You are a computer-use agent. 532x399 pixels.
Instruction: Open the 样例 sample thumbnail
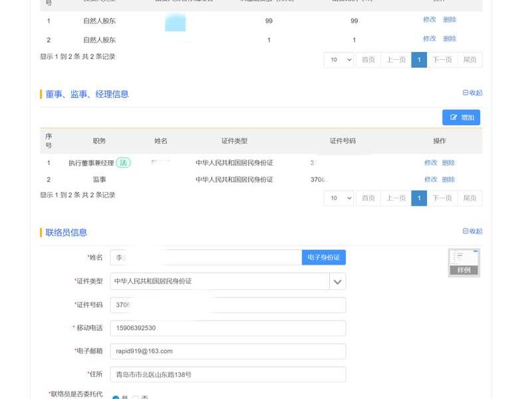pyautogui.click(x=464, y=263)
